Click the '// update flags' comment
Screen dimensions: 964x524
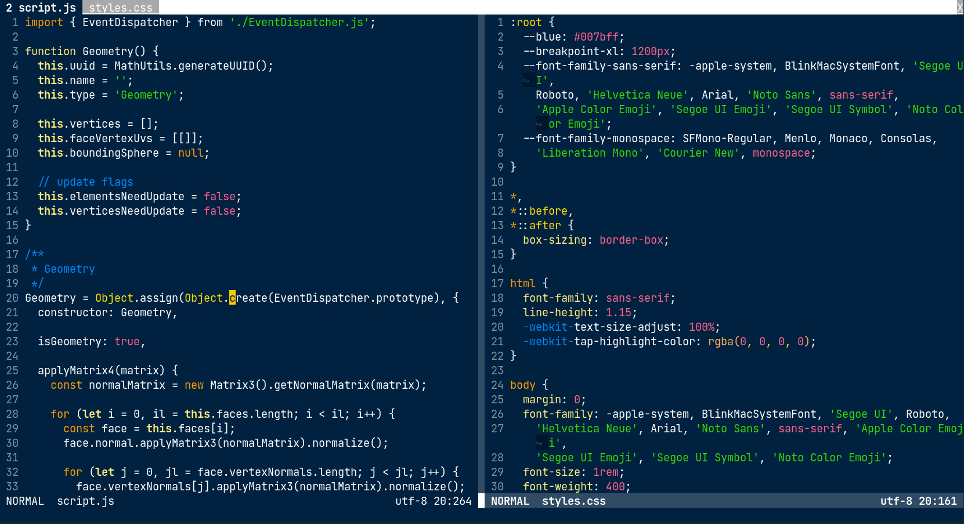pyautogui.click(x=85, y=182)
